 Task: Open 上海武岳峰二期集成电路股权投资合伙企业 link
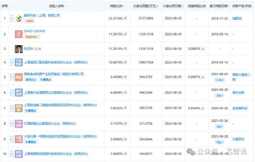point(60,105)
